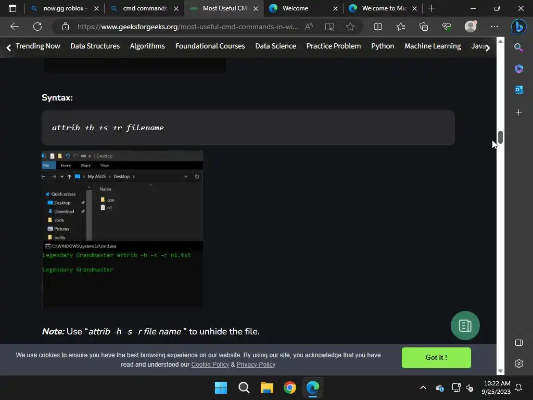The width and height of the screenshot is (533, 400).
Task: Accept cookies with Got It button
Action: coord(436,357)
